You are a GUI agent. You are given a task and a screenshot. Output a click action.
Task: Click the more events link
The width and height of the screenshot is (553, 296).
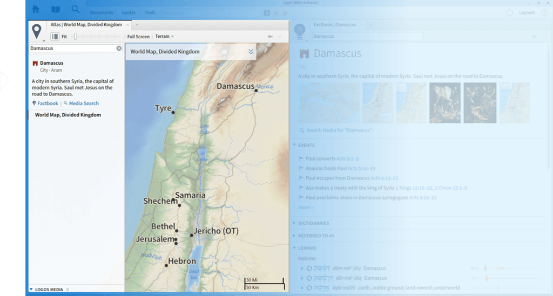[x=306, y=207]
